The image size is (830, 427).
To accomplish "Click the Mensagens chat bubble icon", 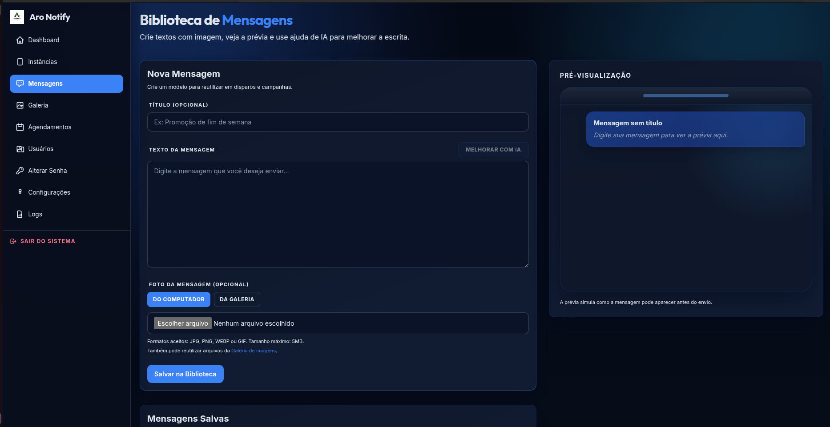I will [x=20, y=84].
